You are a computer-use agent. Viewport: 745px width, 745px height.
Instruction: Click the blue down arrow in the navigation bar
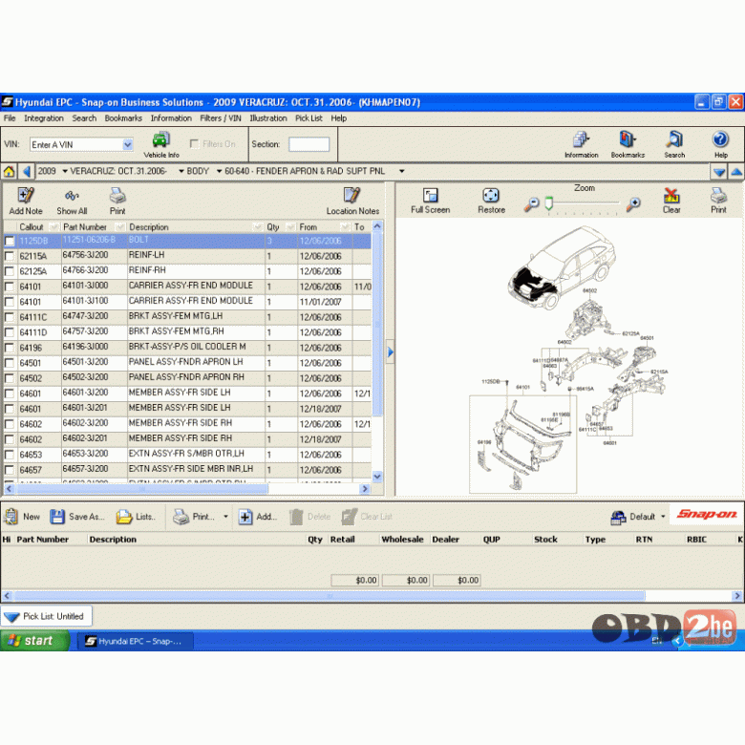718,172
